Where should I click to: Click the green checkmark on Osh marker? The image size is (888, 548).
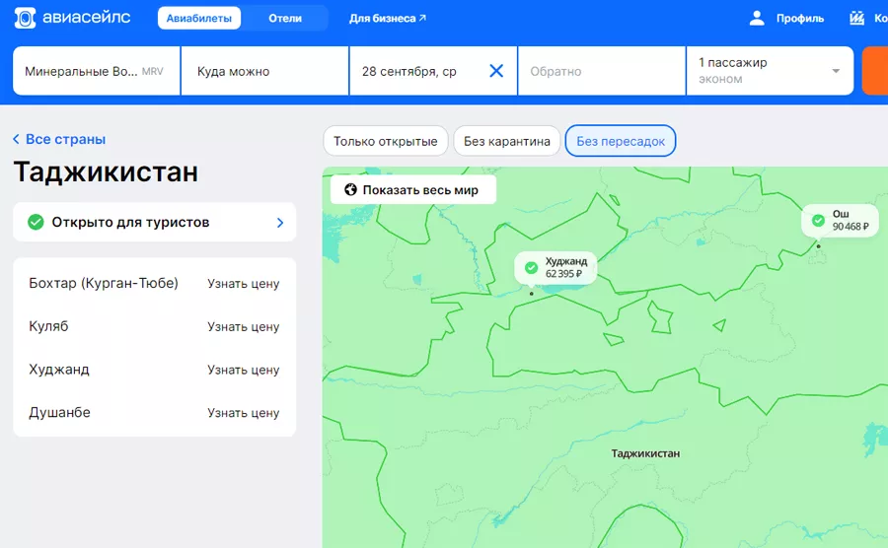[818, 220]
